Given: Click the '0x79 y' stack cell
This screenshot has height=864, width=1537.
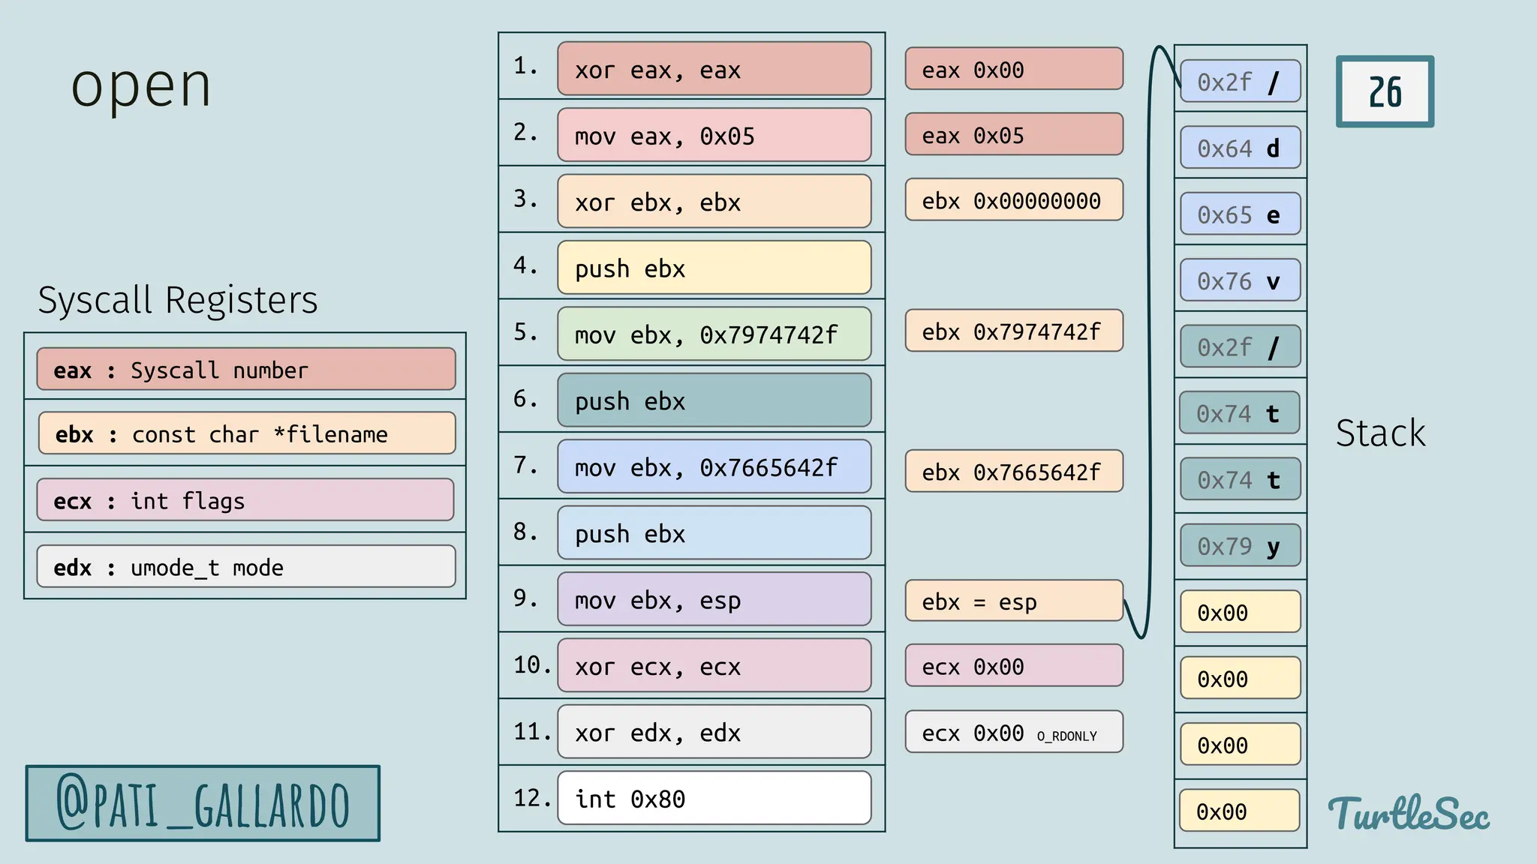Looking at the screenshot, I should click(x=1240, y=545).
